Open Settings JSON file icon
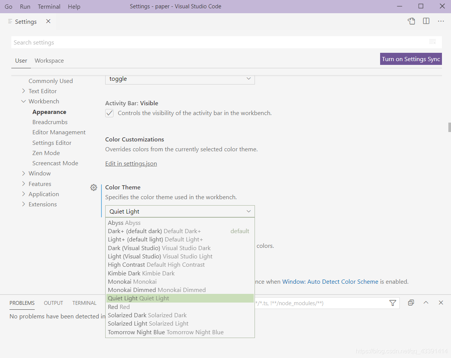 tap(411, 21)
